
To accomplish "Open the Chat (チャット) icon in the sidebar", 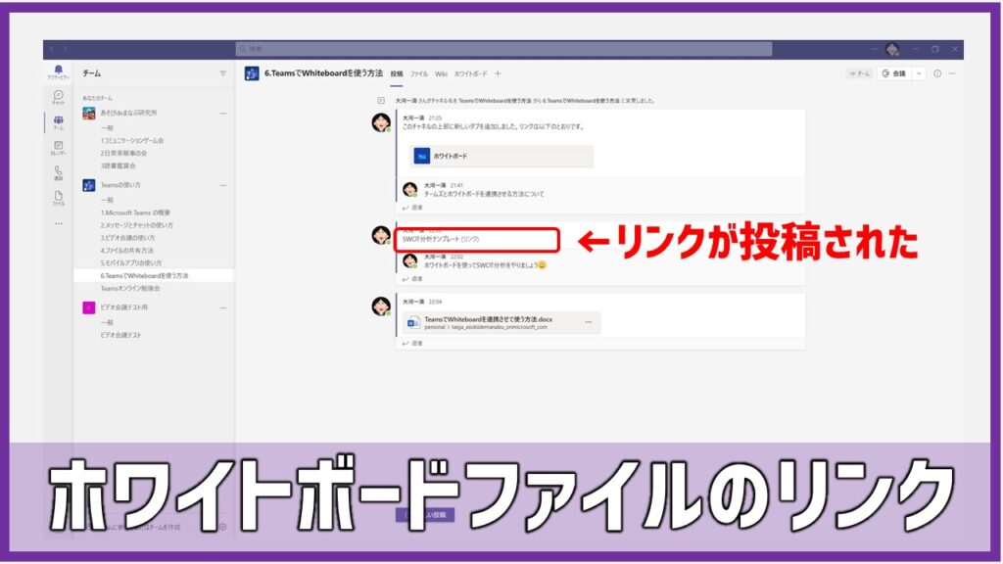I will tap(58, 95).
